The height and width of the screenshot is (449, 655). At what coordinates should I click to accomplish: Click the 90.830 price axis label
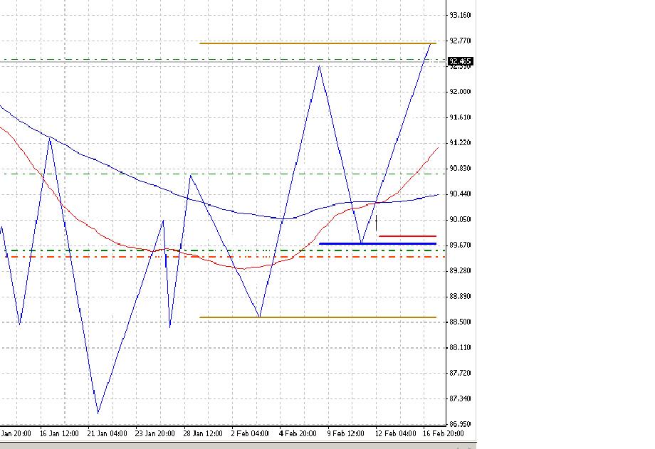click(460, 168)
